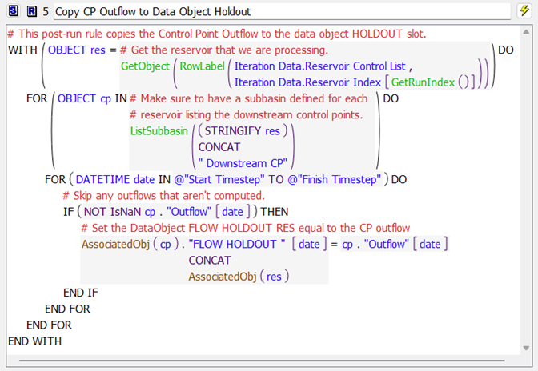This screenshot has height=371, width=538.
Task: Click the rule name text field
Action: pyautogui.click(x=280, y=11)
